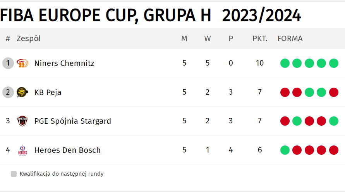Click PGE Spójnia Stargard's last green form dot
The width and height of the screenshot is (345, 192).
coord(333,121)
